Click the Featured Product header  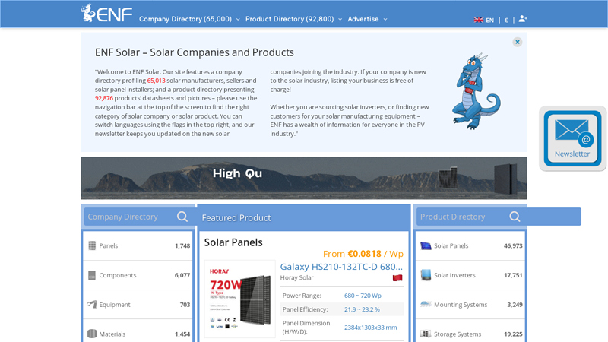point(236,218)
